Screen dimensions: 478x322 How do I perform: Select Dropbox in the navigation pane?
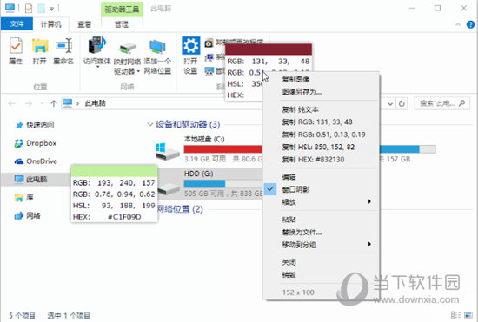point(36,143)
